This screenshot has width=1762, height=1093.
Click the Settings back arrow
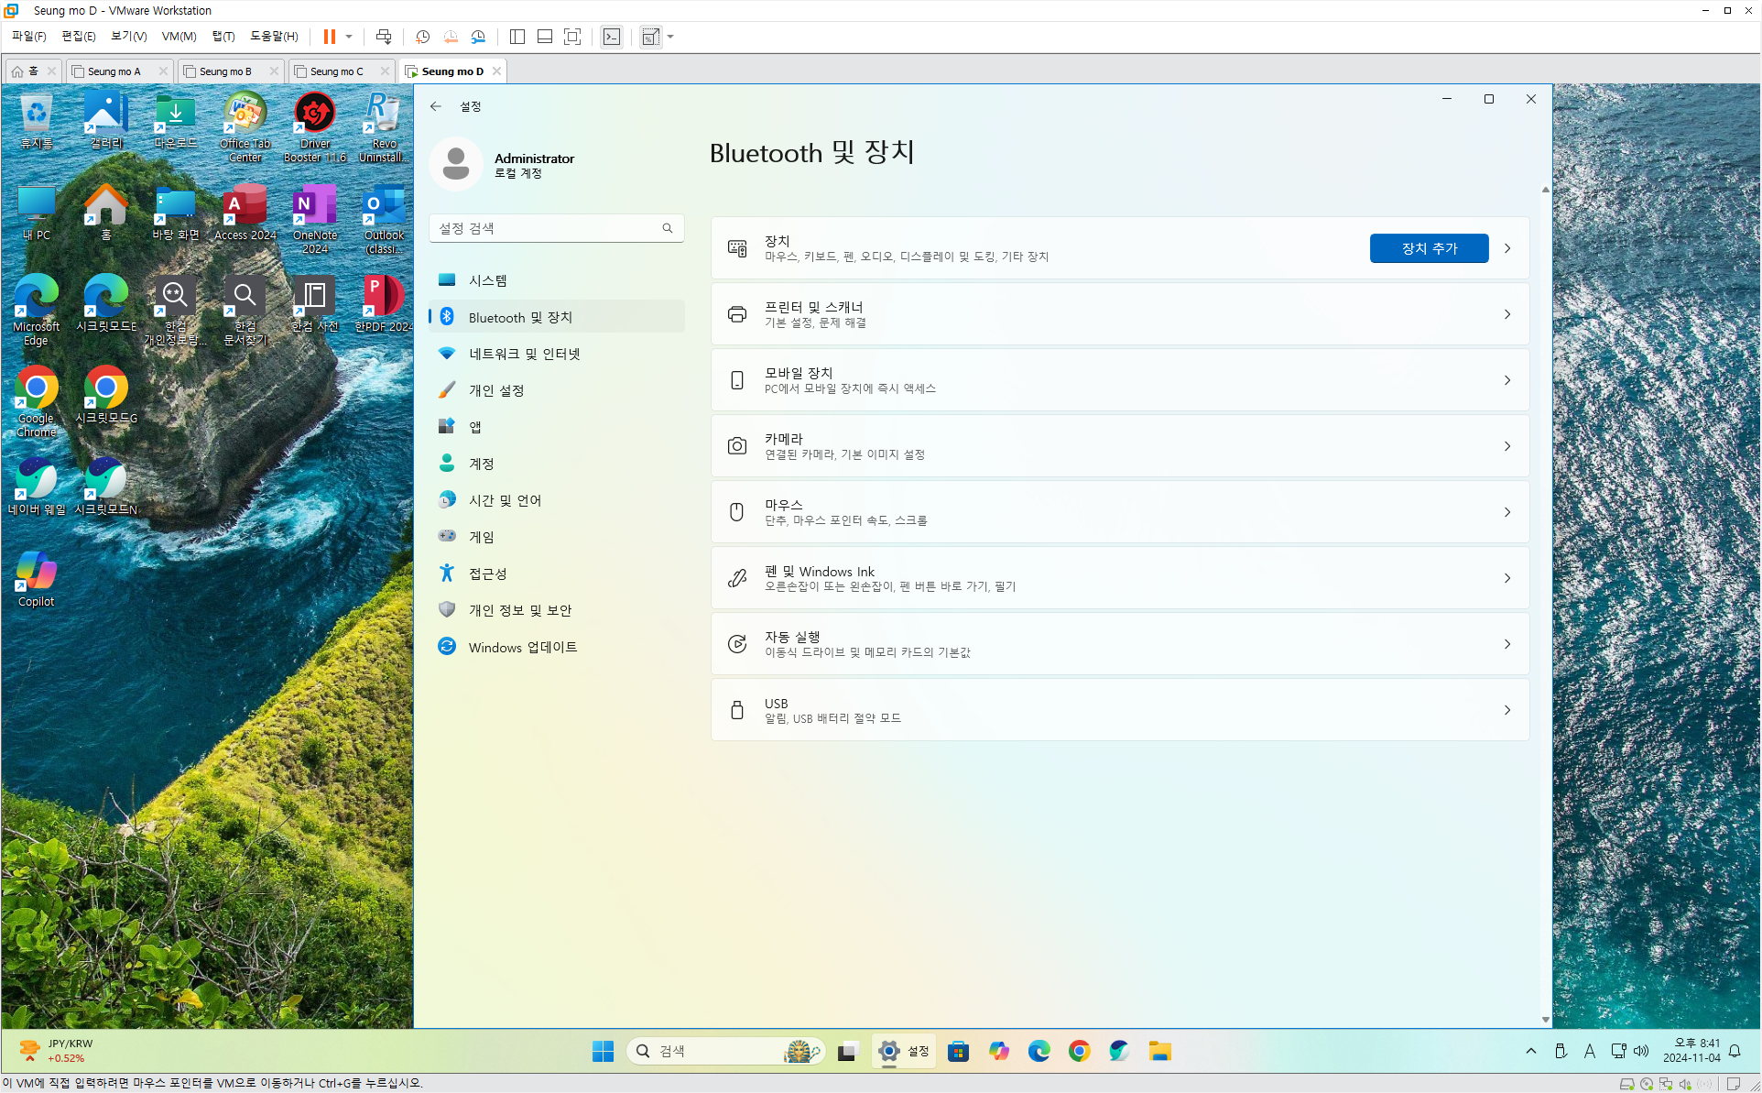click(x=436, y=106)
